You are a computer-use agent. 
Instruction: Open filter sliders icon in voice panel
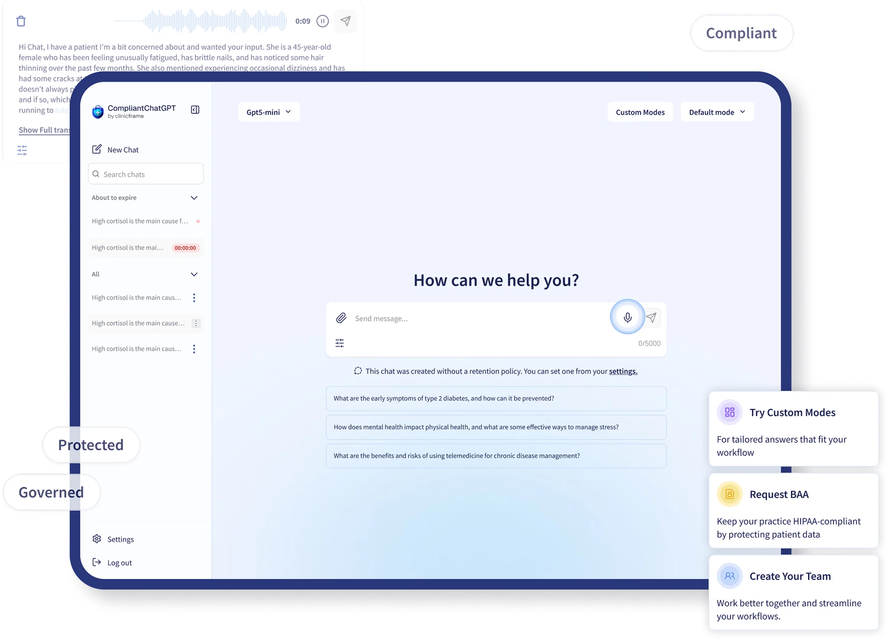(x=22, y=150)
